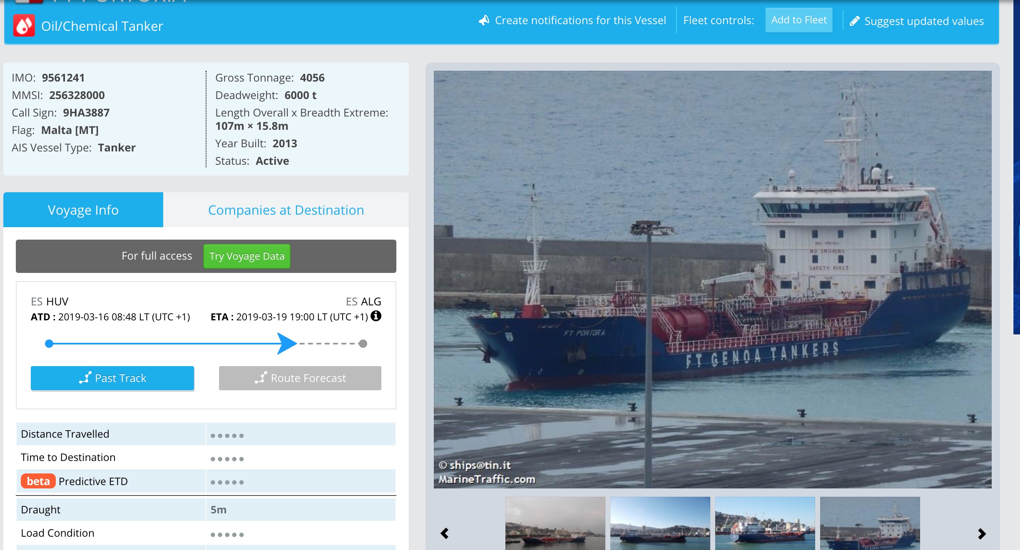This screenshot has width=1020, height=550.
Task: Open the Past Track button
Action: [112, 378]
